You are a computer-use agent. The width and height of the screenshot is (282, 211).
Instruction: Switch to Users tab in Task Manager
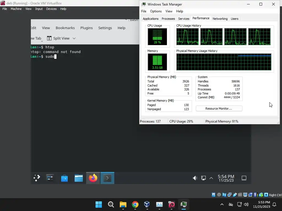point(234,19)
